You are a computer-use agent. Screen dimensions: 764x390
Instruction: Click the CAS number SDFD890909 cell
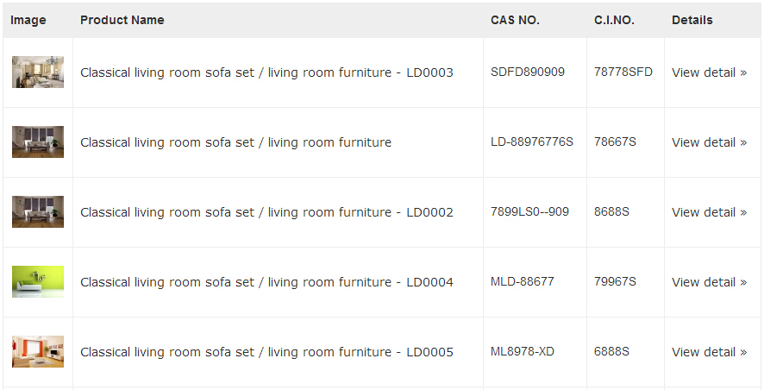pos(528,72)
